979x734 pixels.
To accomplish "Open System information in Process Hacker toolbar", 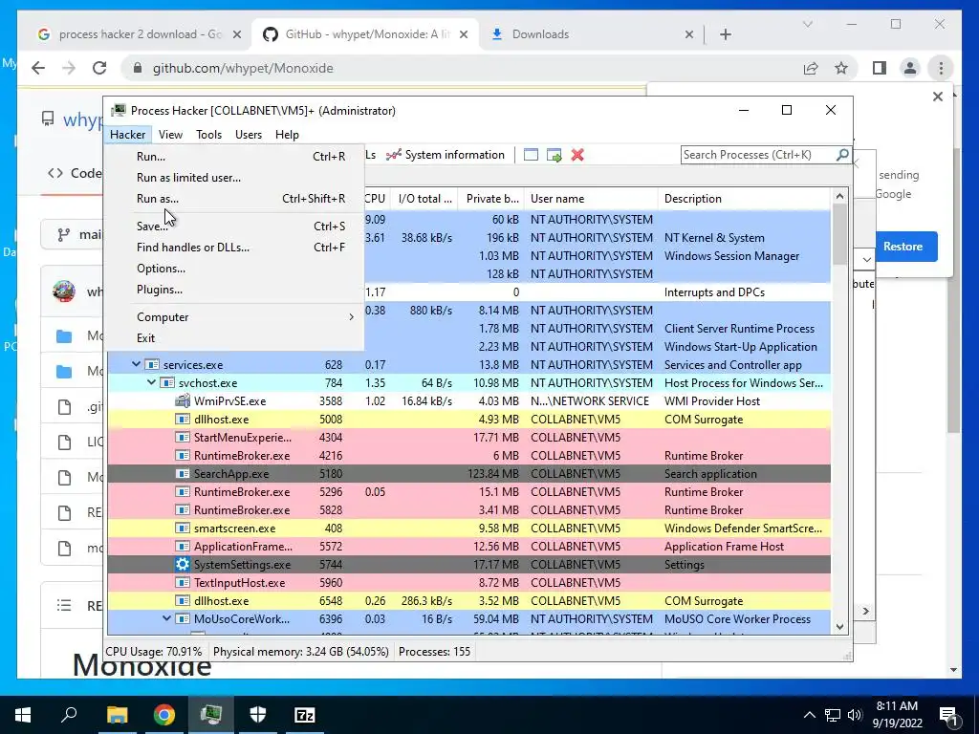I will pos(445,155).
